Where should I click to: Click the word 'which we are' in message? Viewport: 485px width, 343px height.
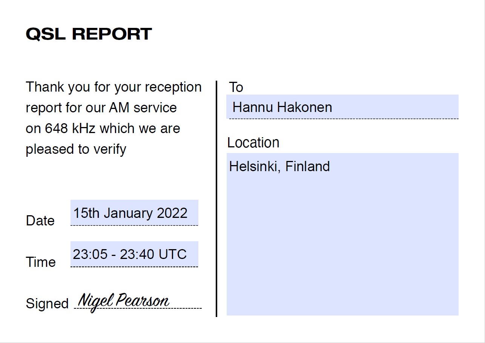pyautogui.click(x=140, y=129)
